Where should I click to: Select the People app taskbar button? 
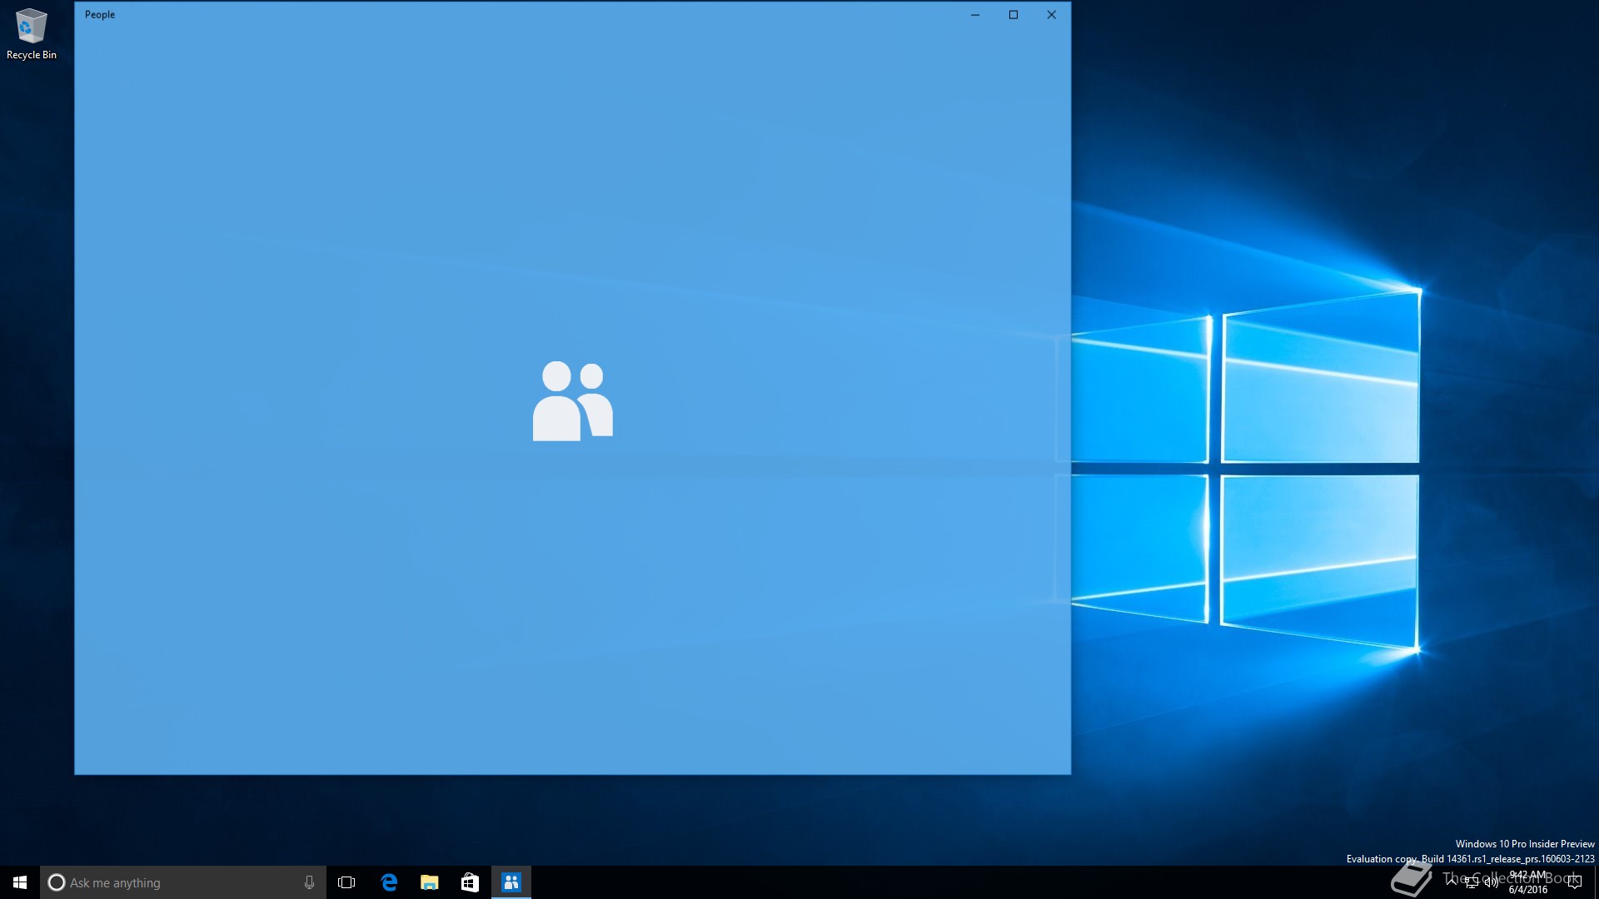[511, 882]
